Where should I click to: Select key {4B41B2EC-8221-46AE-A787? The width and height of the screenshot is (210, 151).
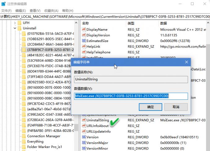(x=50, y=55)
